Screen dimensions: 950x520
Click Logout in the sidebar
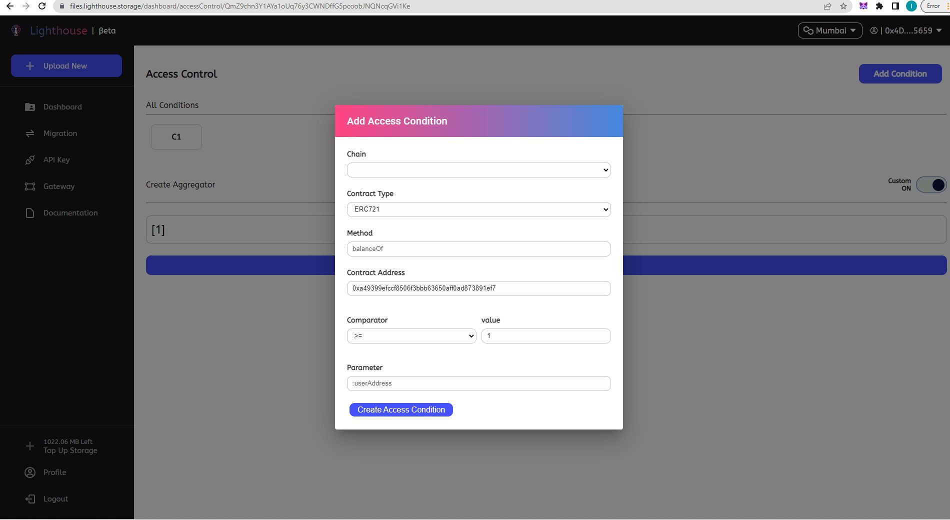[55, 499]
